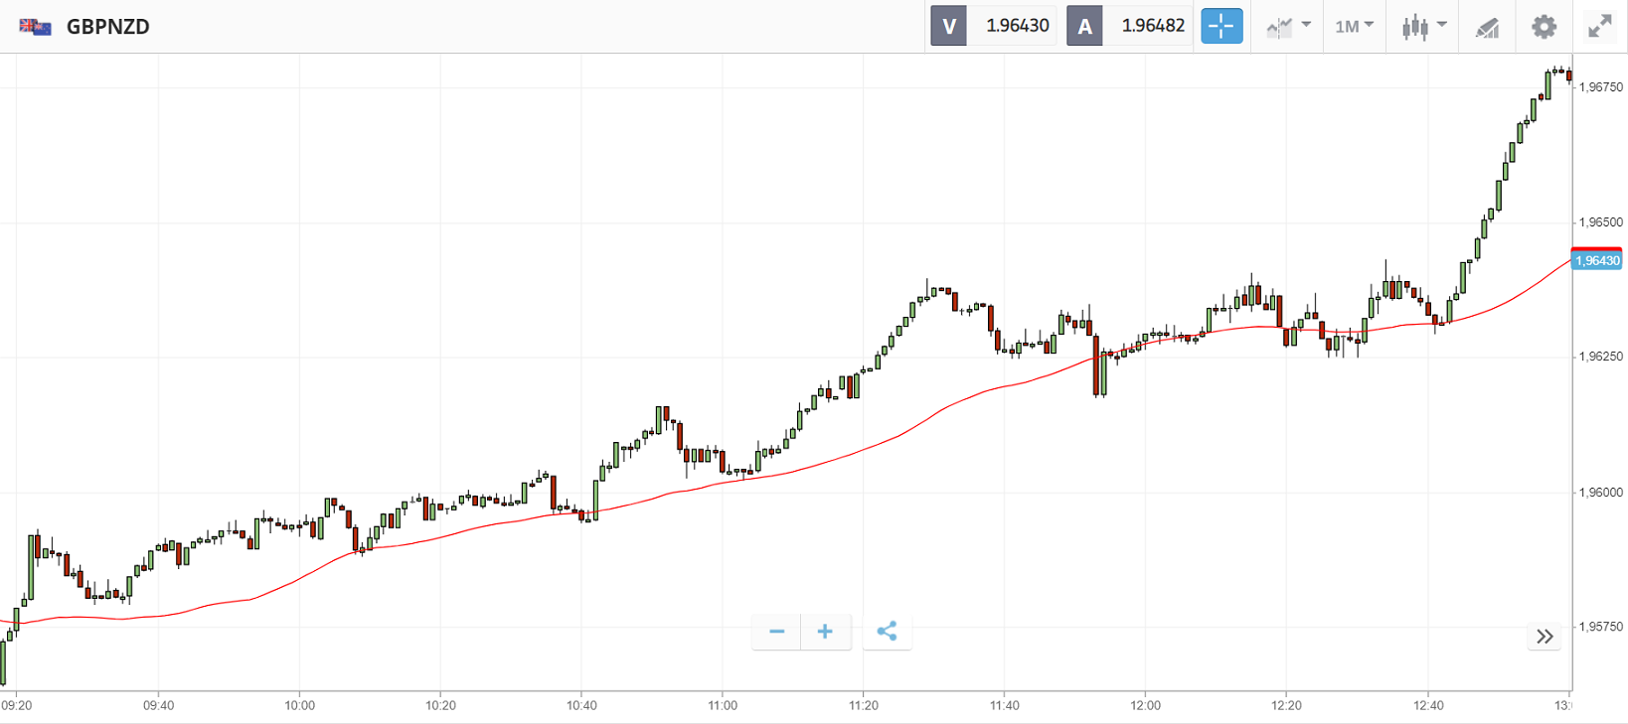
Task: Click the 1.96500 price axis label
Action: (1600, 222)
